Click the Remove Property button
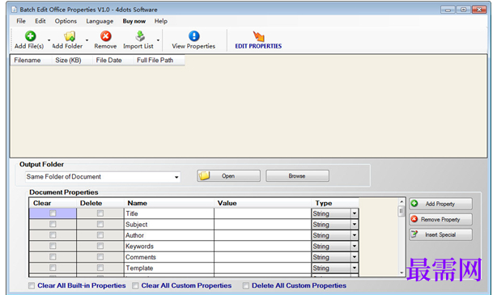497x295 pixels. [440, 219]
